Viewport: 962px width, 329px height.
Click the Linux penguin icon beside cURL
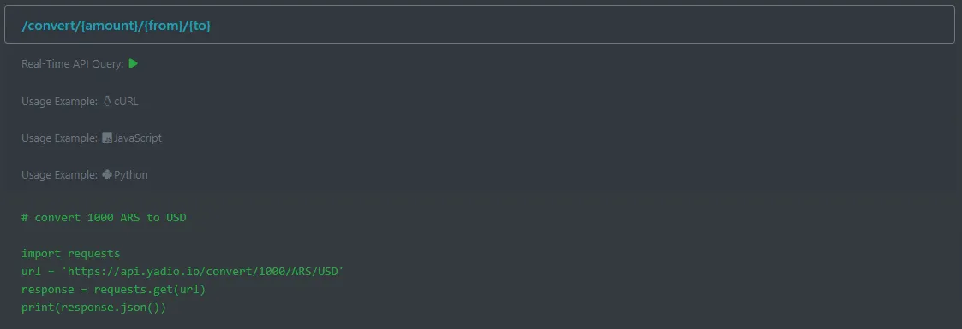click(x=107, y=101)
